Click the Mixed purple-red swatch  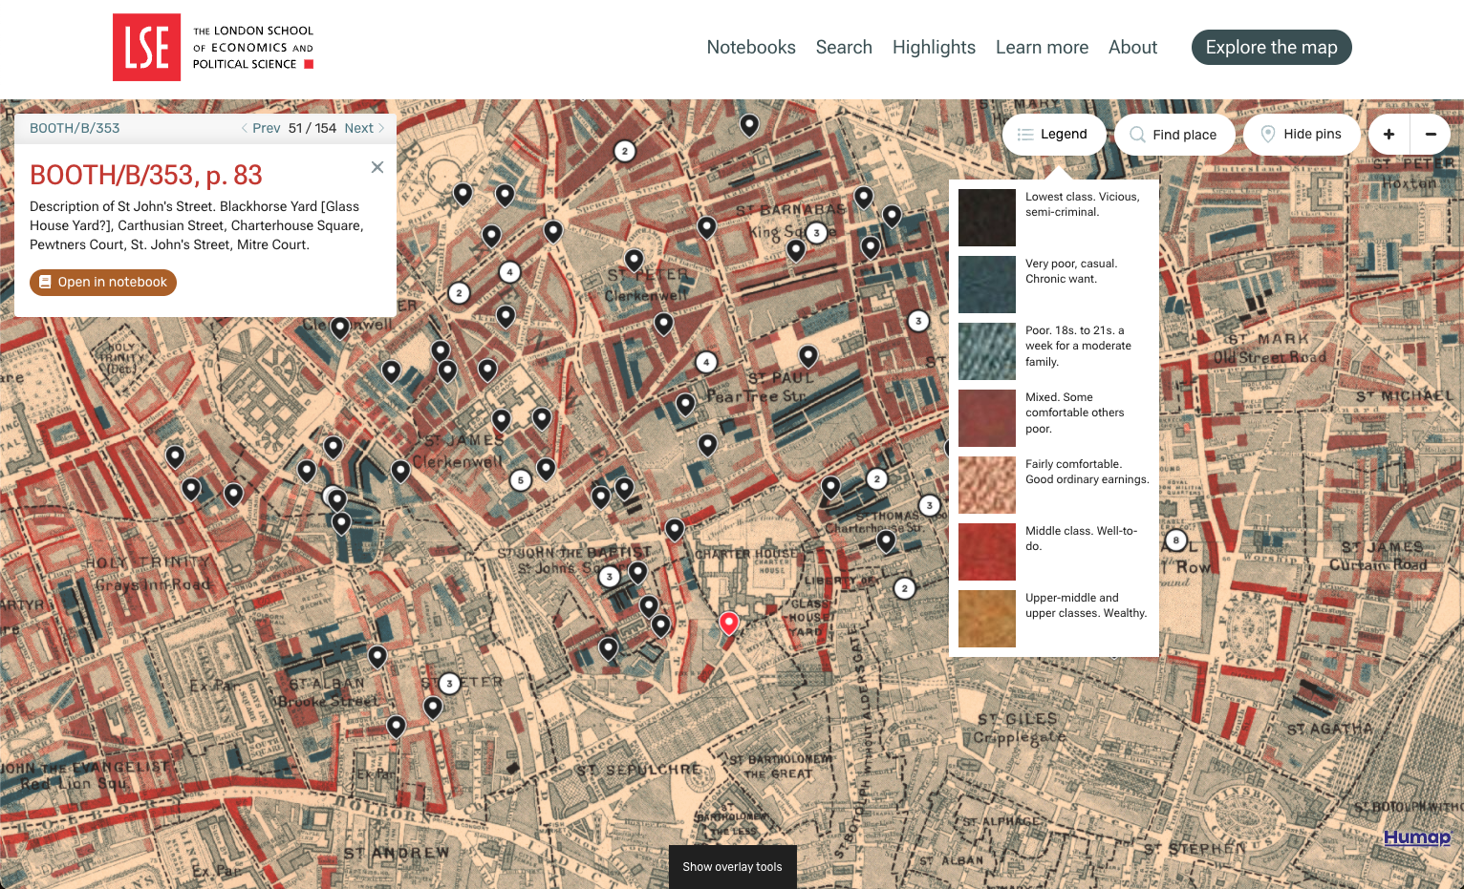click(x=987, y=418)
